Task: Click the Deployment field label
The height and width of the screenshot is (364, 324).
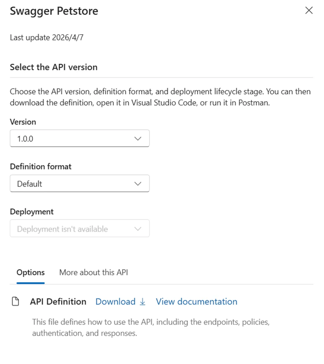Action: click(x=32, y=212)
